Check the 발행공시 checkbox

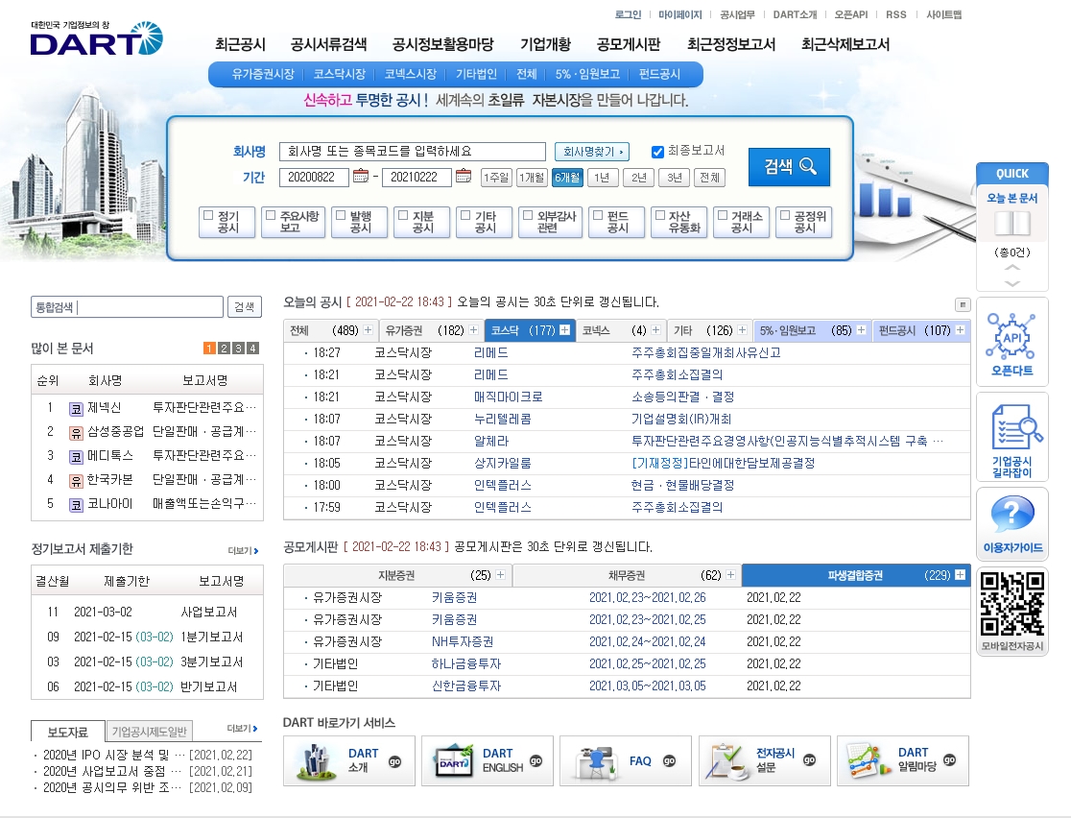pyautogui.click(x=341, y=215)
